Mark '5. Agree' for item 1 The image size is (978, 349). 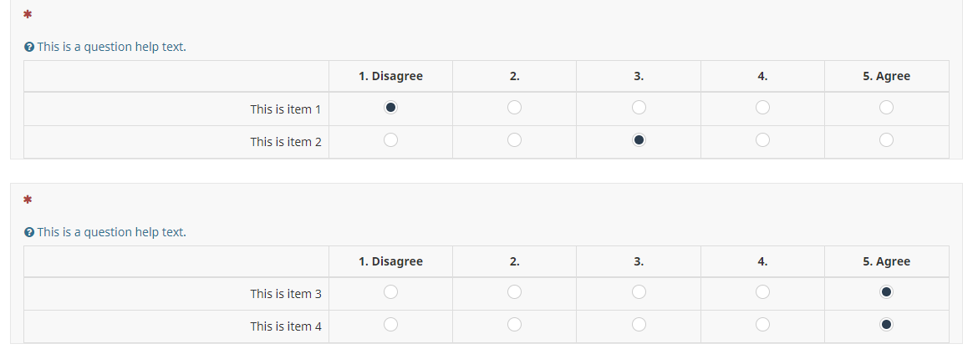click(886, 108)
